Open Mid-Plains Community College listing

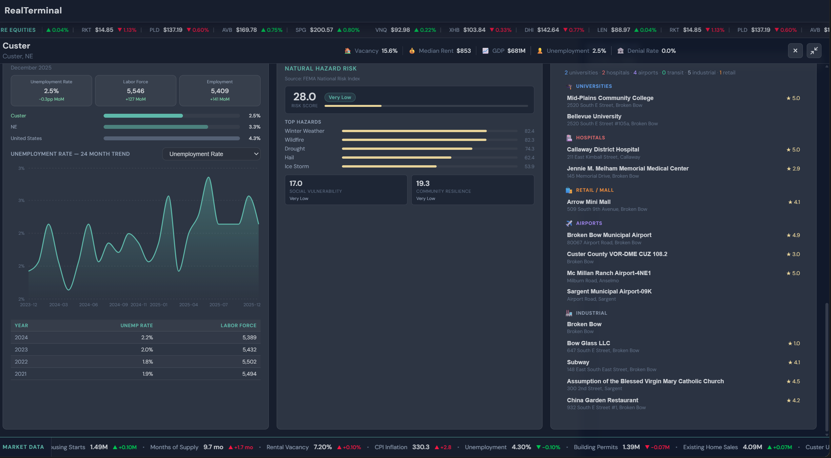pyautogui.click(x=610, y=98)
